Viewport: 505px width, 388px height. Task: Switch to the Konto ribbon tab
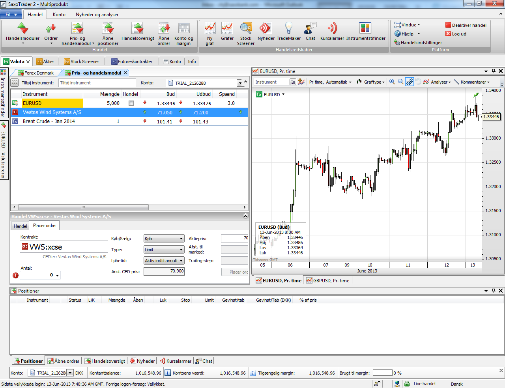coord(59,15)
